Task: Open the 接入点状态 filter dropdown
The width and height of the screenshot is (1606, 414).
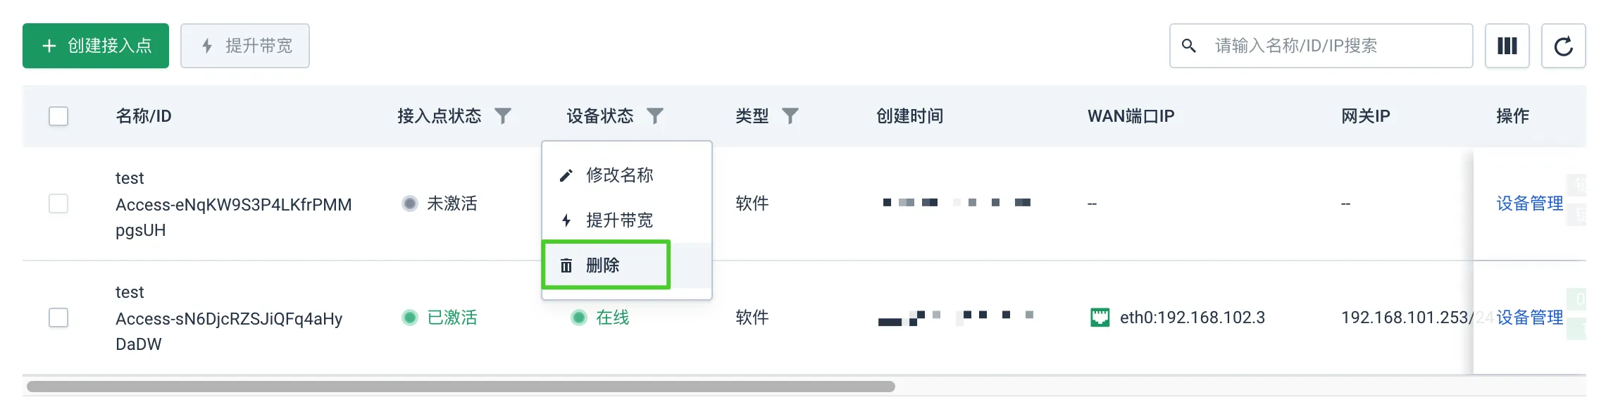Action: click(x=503, y=116)
